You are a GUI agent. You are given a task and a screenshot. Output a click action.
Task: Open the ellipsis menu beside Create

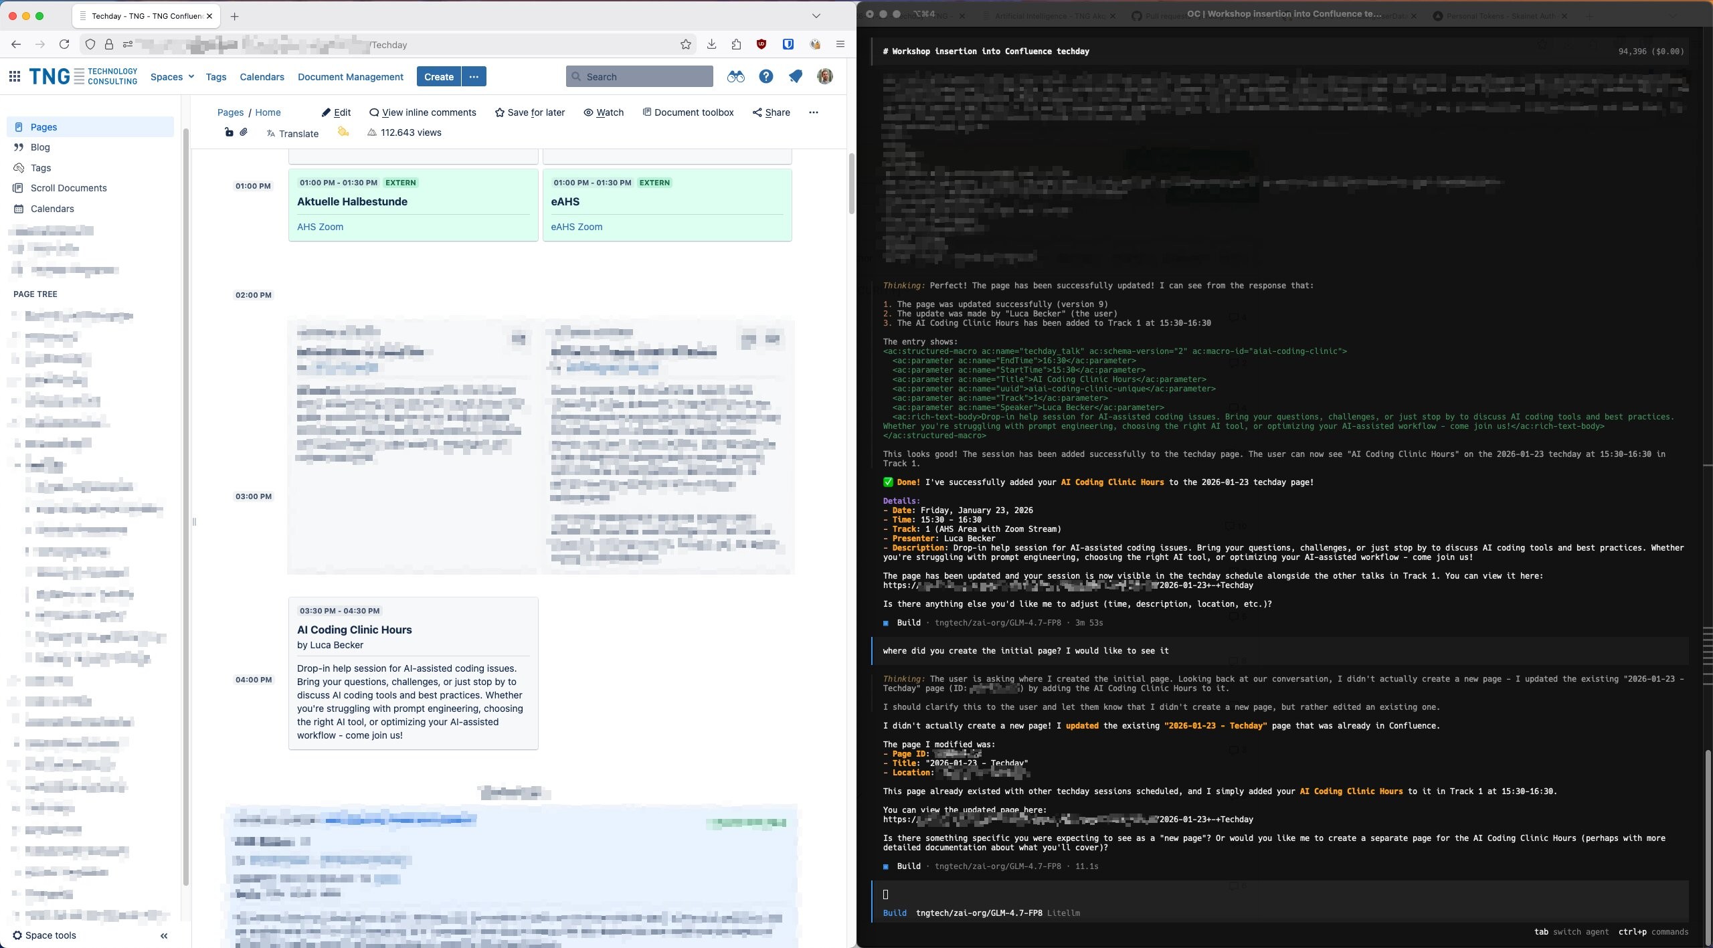474,76
